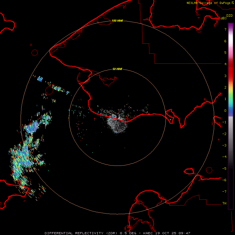Click the 7 value on the color scale
The width and height of the screenshot is (235, 235).
(225, 29)
